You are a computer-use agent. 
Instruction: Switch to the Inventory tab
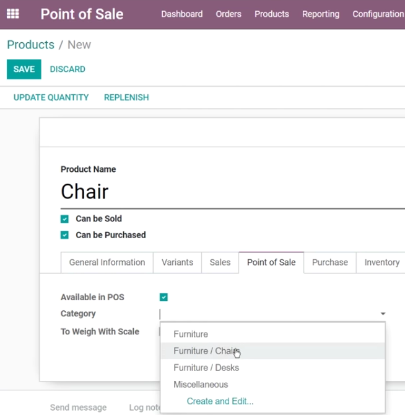point(381,262)
